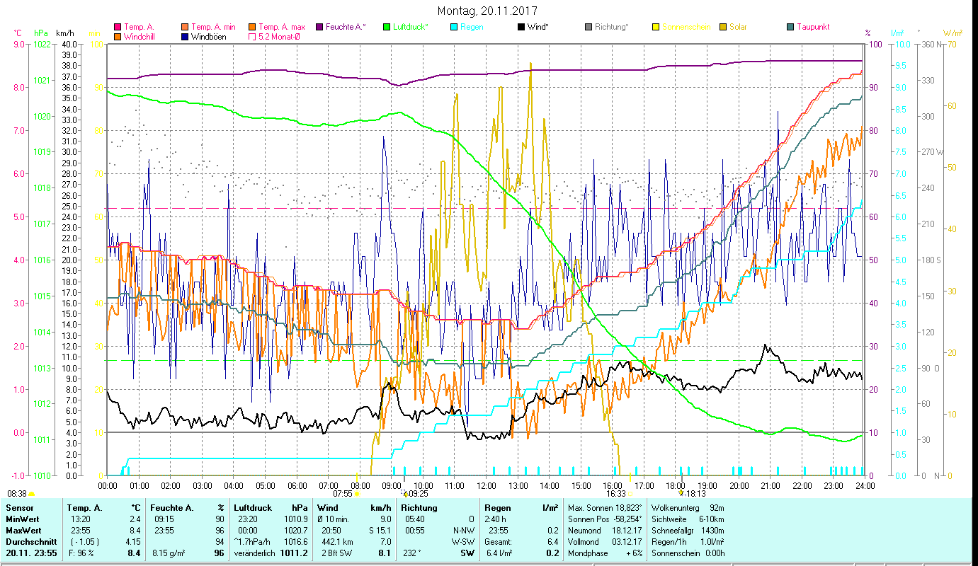Select the dark blue Windböen legend marker
This screenshot has width=978, height=566.
coord(186,37)
